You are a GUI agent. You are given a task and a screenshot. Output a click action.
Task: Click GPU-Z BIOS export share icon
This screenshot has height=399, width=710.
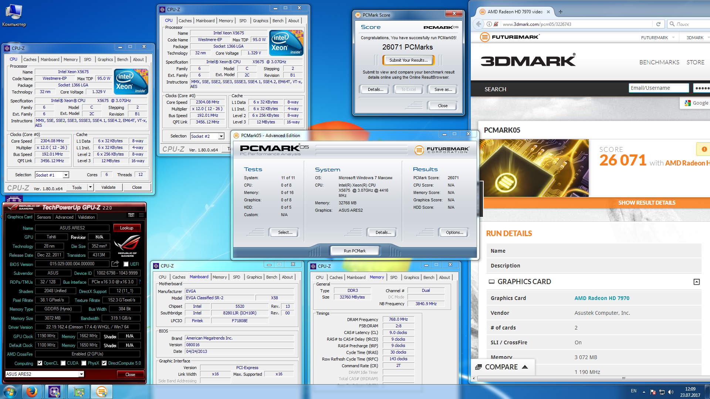click(115, 264)
